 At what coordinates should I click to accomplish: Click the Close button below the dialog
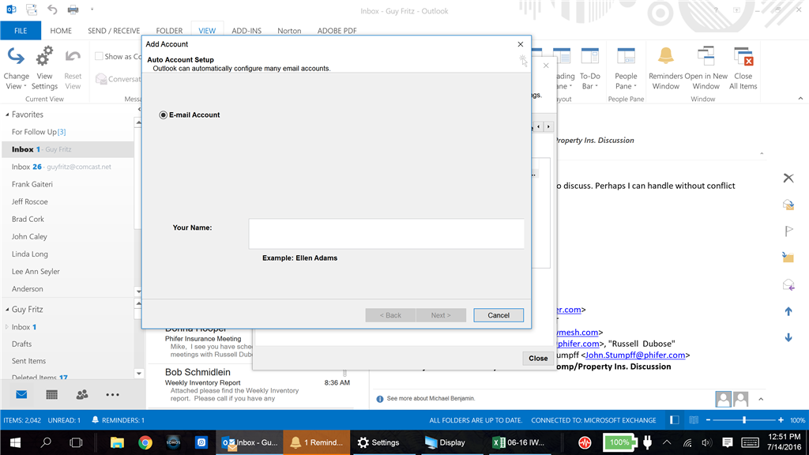(537, 358)
